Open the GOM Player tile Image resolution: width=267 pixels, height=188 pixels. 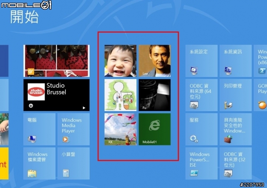260,95
